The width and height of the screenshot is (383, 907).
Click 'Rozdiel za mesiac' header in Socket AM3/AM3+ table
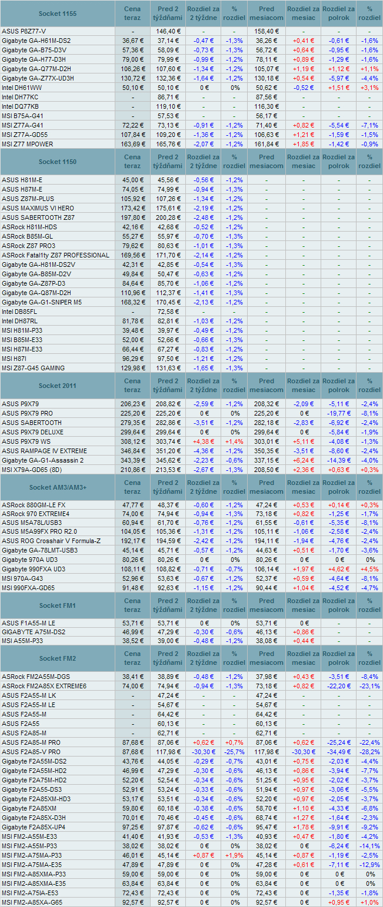tap(303, 487)
